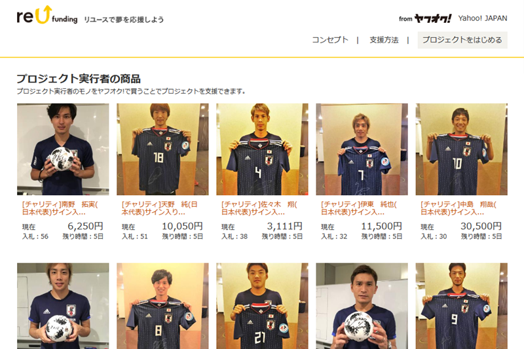The width and height of the screenshot is (524, 349).
Task: View the number 7 jersey photo
Action: tap(362, 149)
